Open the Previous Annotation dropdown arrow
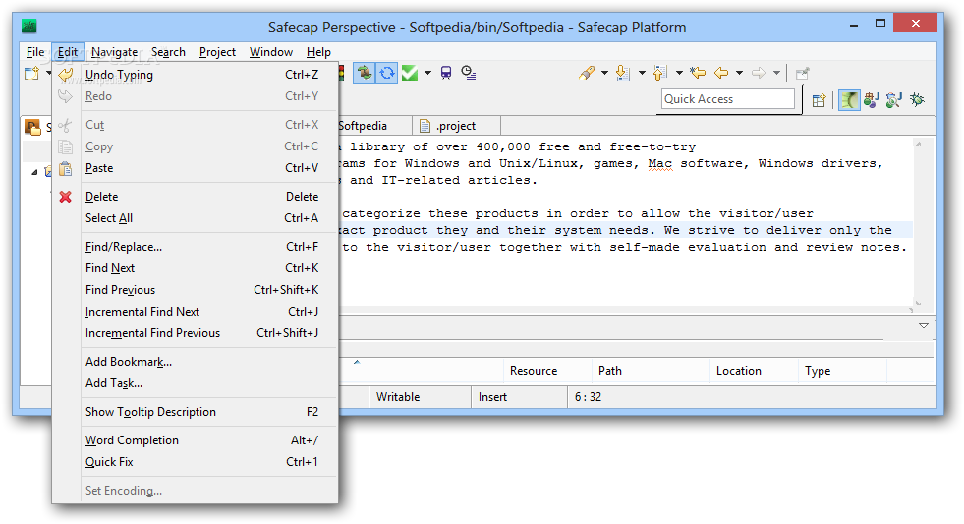The image size is (964, 524). pyautogui.click(x=679, y=73)
